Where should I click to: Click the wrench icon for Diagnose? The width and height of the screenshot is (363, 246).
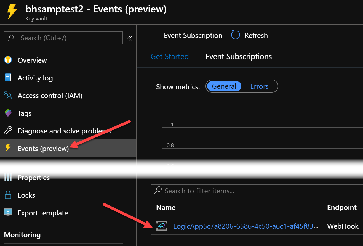tap(8, 131)
